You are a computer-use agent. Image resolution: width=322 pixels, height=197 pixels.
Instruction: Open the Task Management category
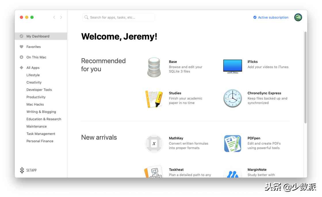tap(41, 134)
